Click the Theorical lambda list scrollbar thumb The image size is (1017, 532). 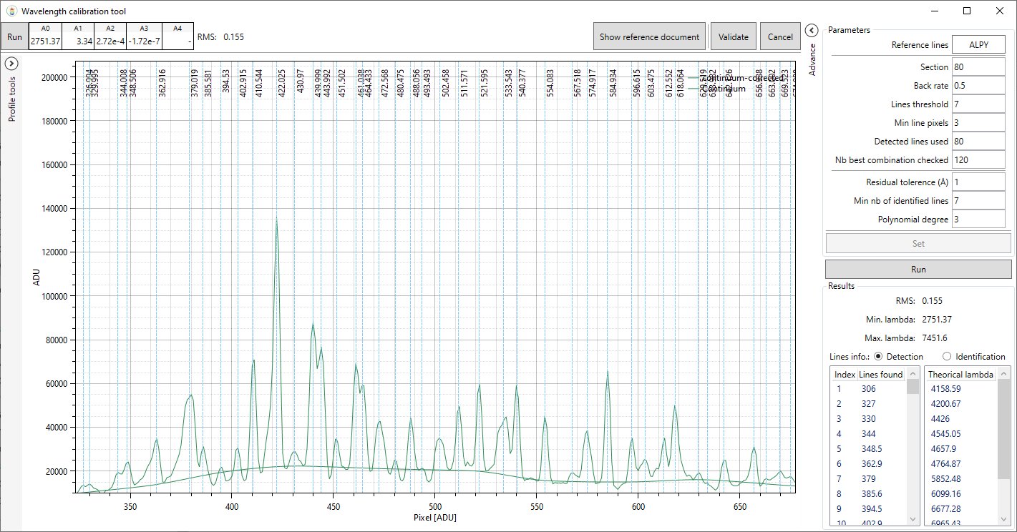(x=1003, y=429)
